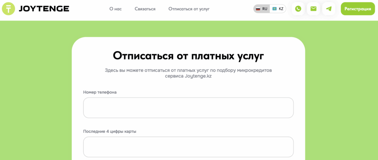Focus the 'Последние 4 цифры карты' input field
378x160 pixels.
click(x=188, y=147)
